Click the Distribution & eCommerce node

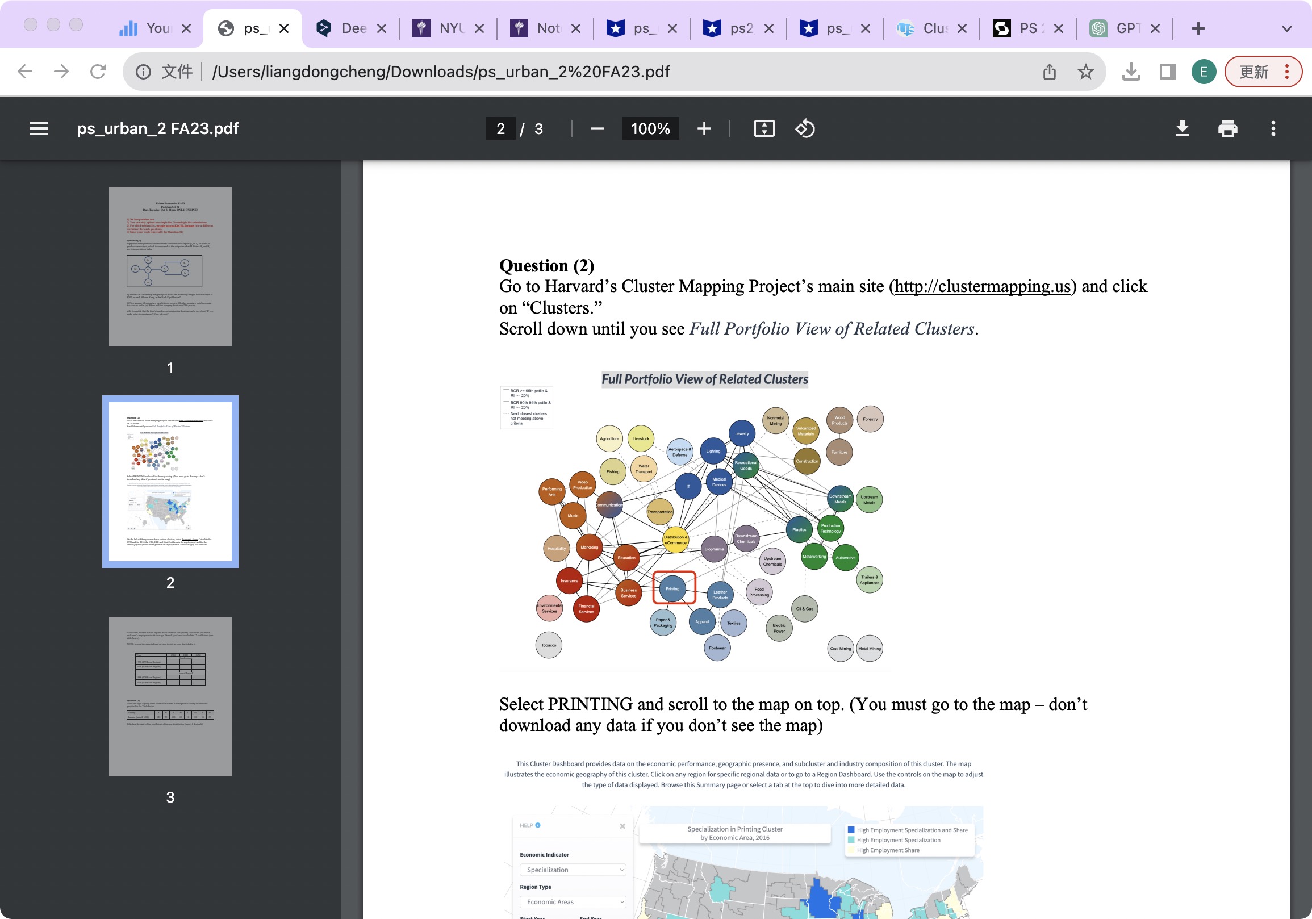[675, 540]
